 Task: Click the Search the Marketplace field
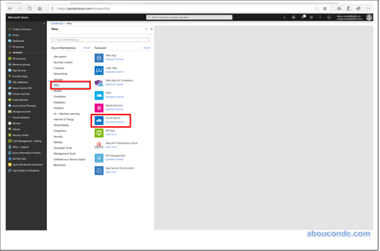coord(100,40)
